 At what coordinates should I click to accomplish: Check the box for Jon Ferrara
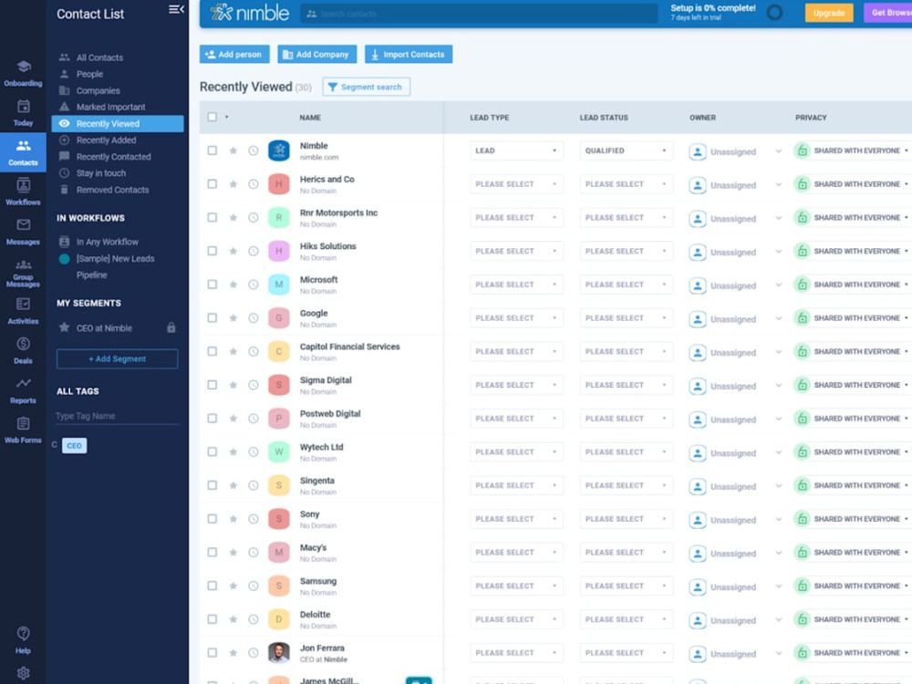tap(212, 653)
